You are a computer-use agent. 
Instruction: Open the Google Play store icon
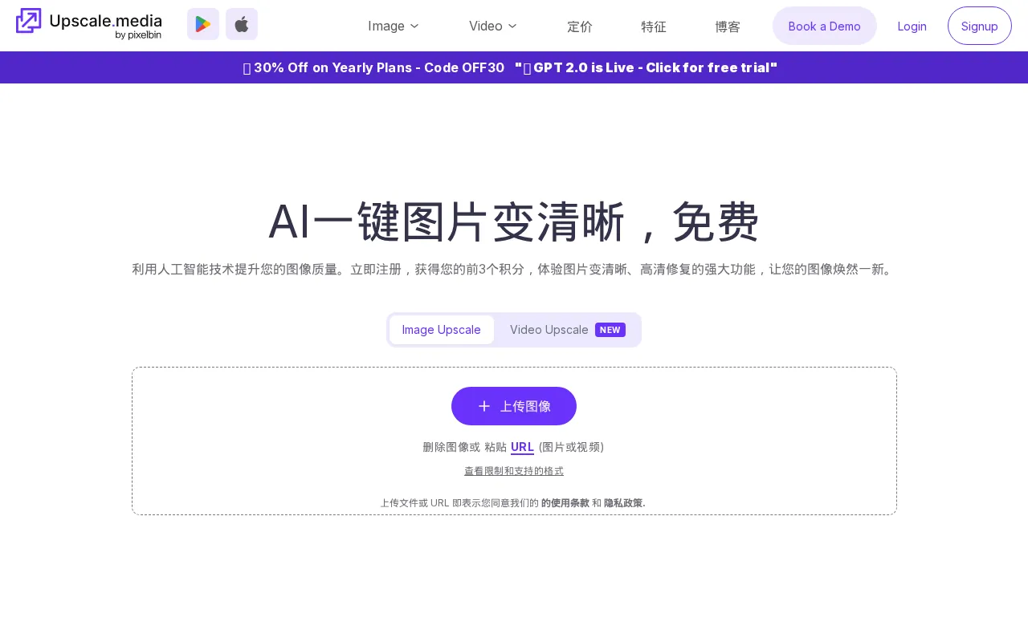203,24
